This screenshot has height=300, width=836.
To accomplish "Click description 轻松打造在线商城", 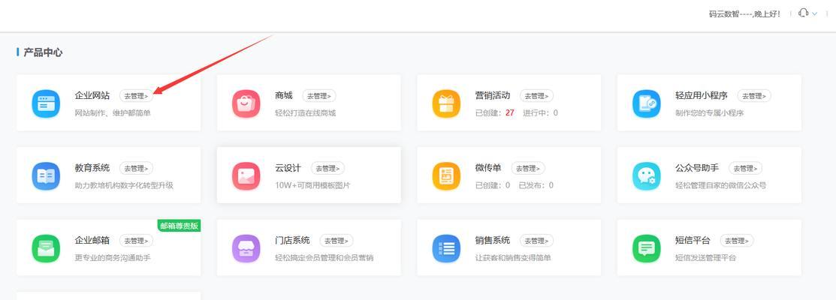I will pos(306,112).
